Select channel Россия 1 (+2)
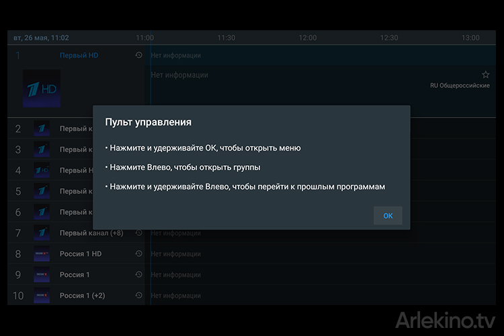Image resolution: width=504 pixels, height=336 pixels. coord(82,296)
